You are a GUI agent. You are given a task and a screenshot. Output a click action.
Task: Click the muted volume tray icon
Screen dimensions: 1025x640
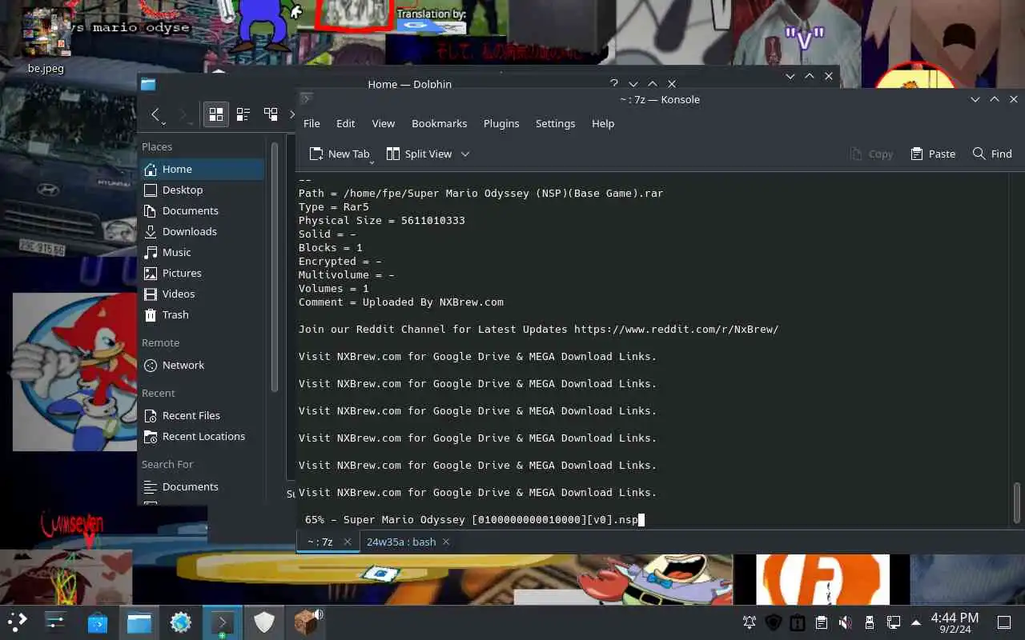point(845,622)
